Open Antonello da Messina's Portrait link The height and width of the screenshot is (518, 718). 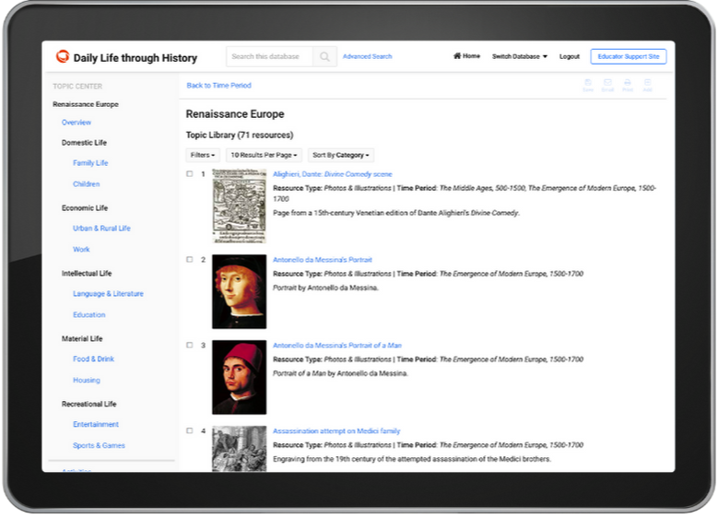point(323,260)
